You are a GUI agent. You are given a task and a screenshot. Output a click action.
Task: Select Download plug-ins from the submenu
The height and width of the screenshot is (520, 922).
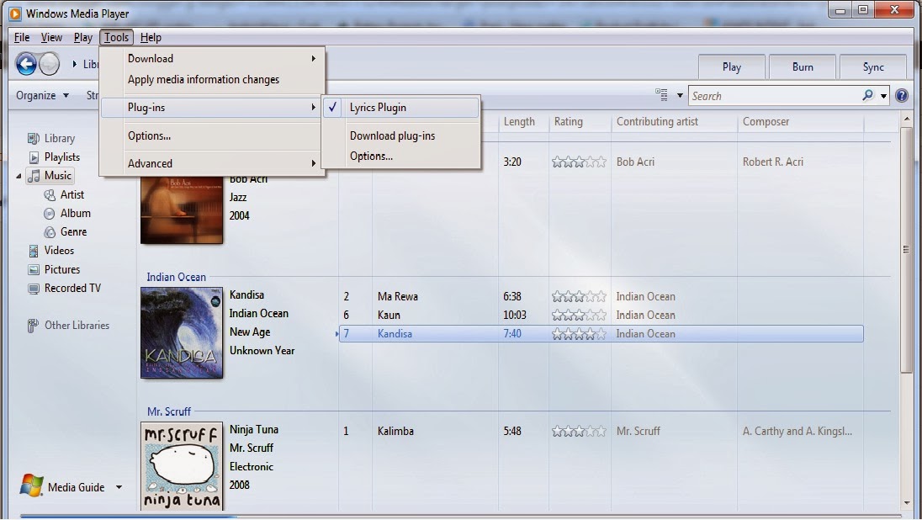tap(391, 135)
